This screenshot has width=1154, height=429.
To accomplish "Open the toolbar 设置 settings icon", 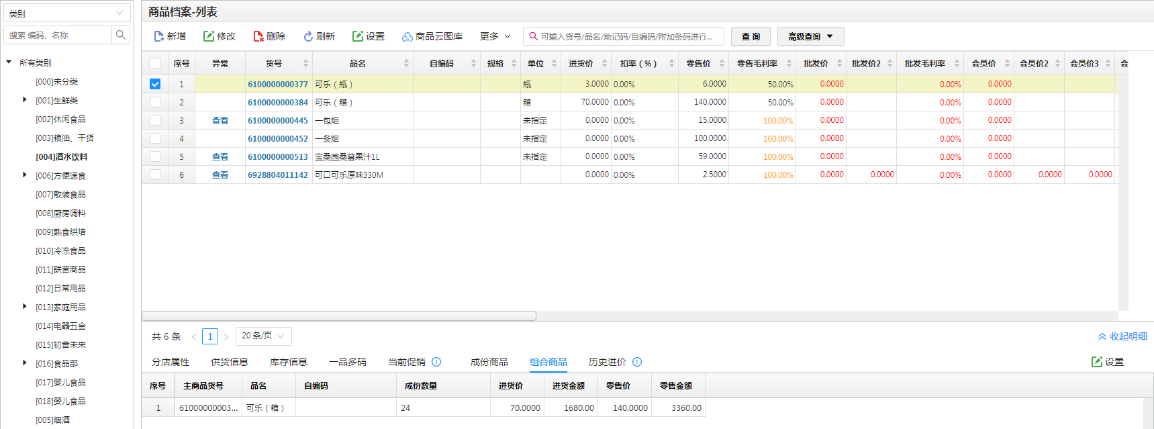I will pyautogui.click(x=358, y=36).
